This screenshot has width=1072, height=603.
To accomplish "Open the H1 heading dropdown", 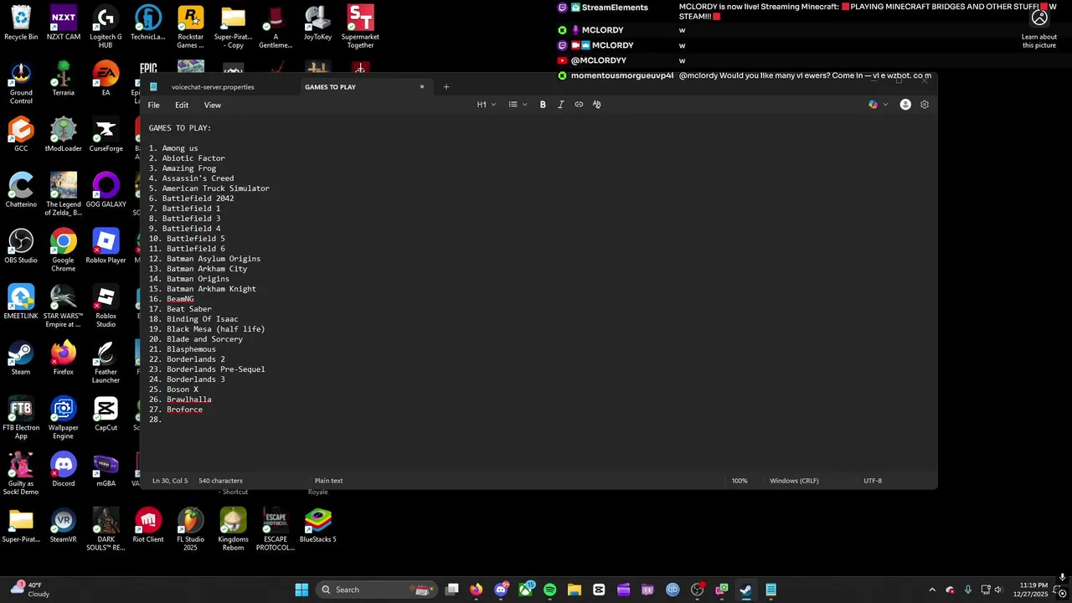I will point(487,105).
